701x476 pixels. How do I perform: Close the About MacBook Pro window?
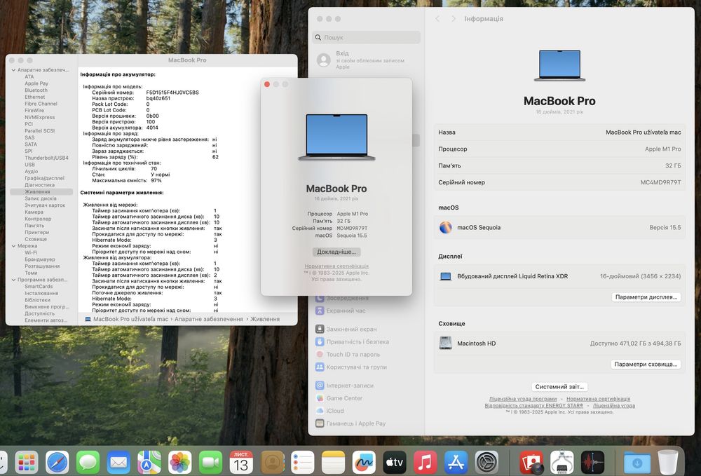pyautogui.click(x=267, y=84)
